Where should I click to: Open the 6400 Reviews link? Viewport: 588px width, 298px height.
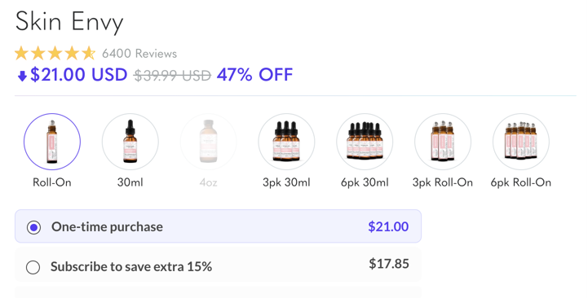pos(139,54)
